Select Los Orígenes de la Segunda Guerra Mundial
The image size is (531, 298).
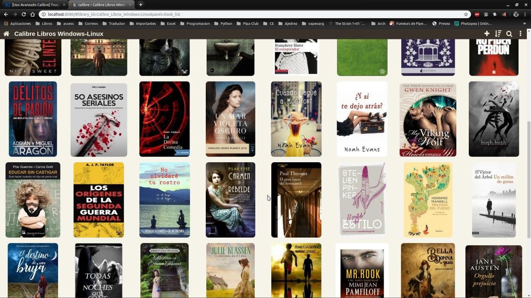click(x=99, y=200)
